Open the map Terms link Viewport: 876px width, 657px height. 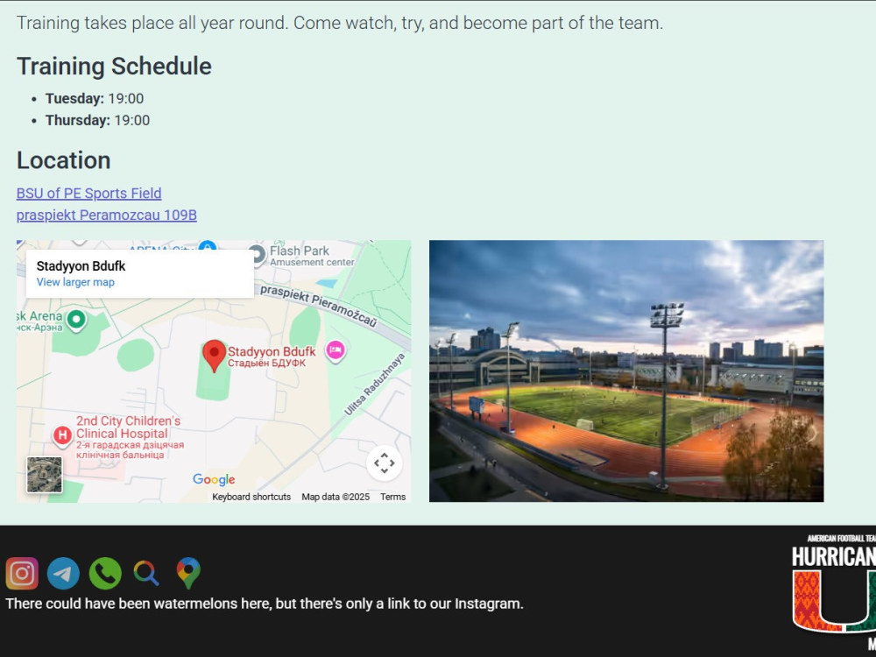pyautogui.click(x=392, y=497)
